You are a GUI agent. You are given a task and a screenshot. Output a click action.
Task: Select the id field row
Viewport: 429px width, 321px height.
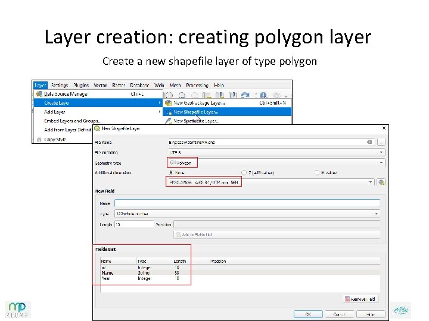[240, 267]
